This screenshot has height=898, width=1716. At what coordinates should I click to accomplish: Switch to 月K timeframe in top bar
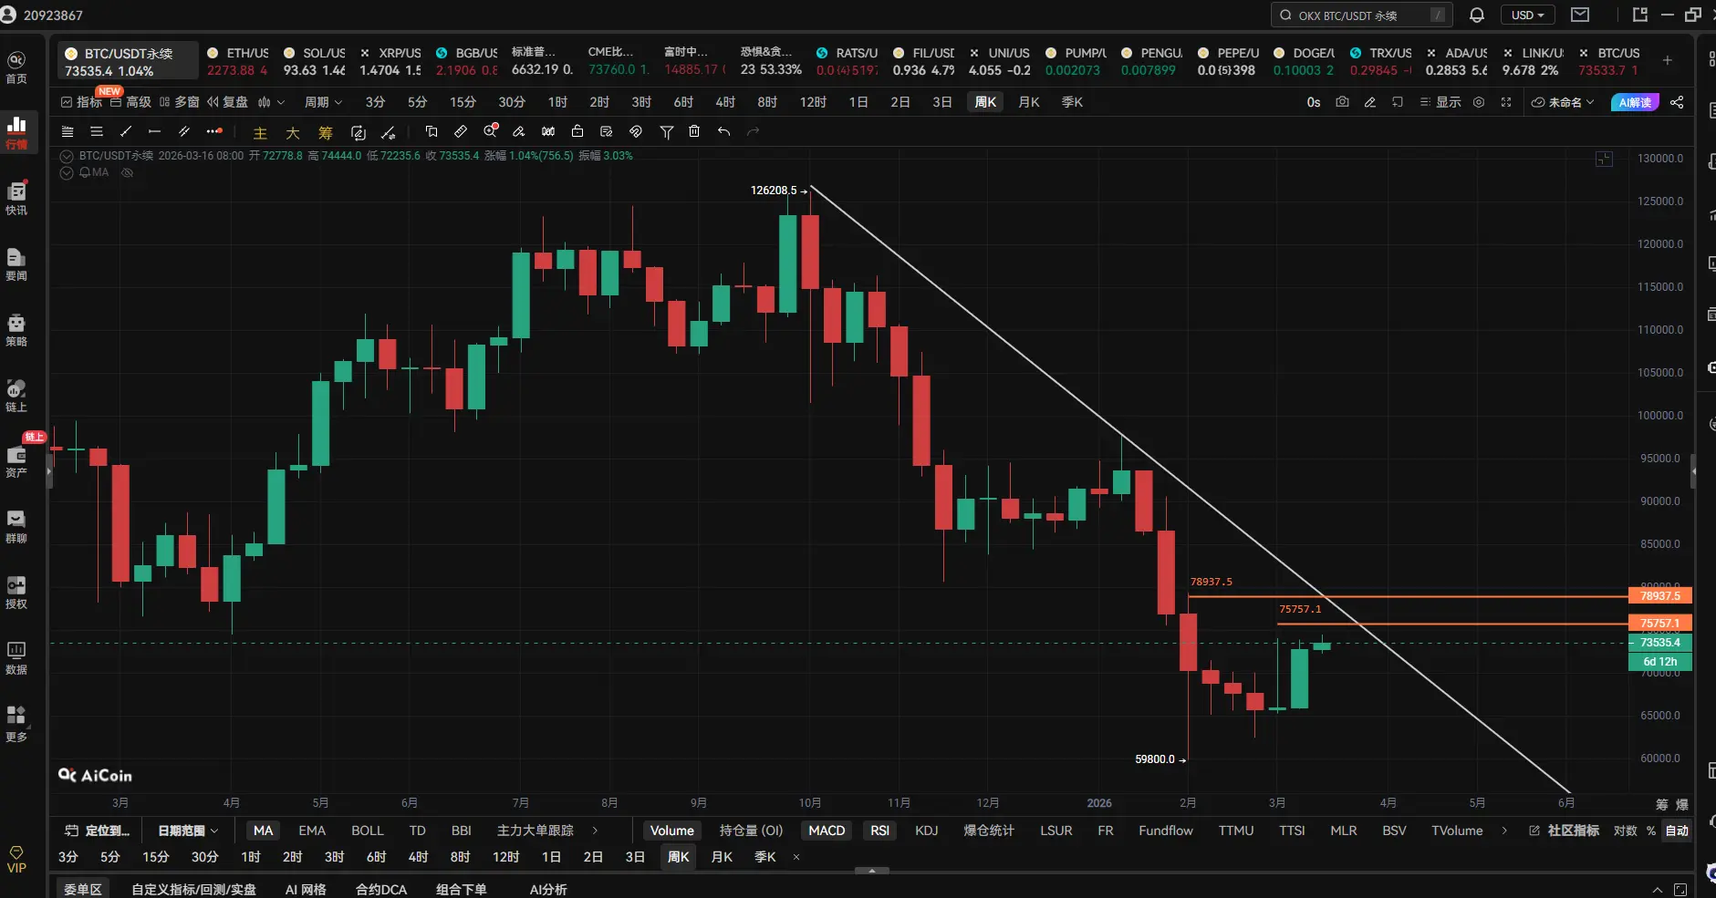pyautogui.click(x=1029, y=102)
